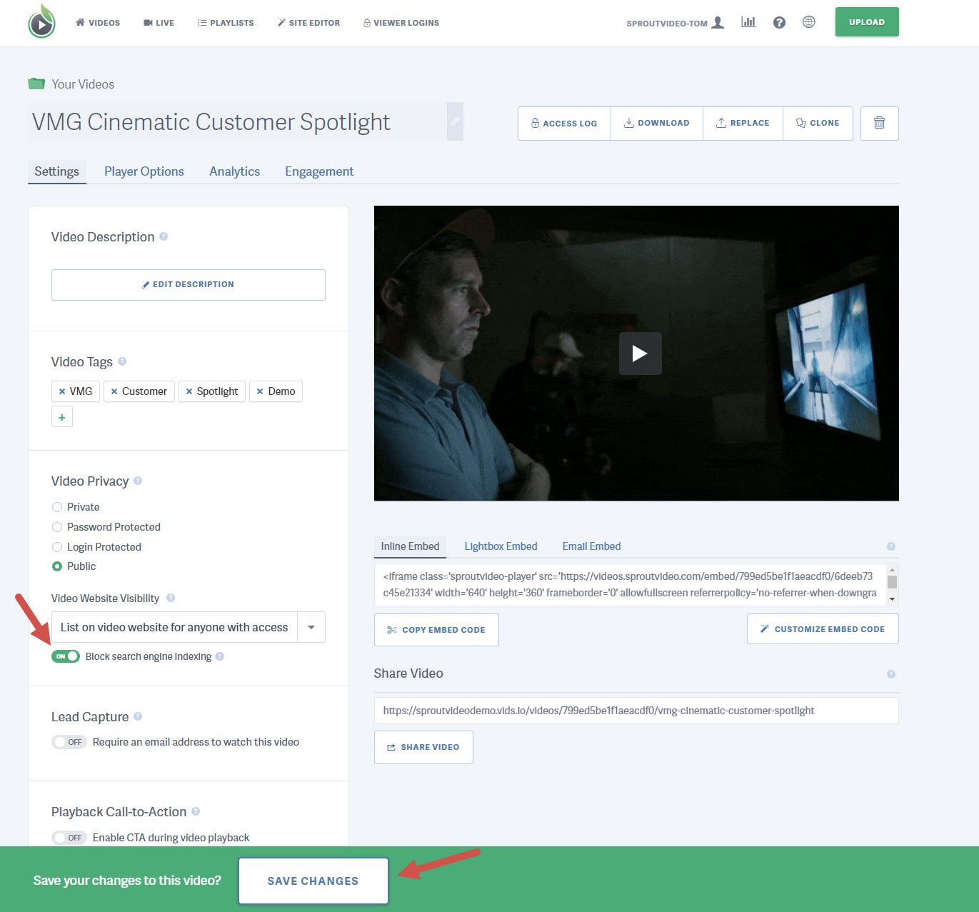Click the pencil icon to edit video title
The image size is (979, 912).
click(x=455, y=121)
